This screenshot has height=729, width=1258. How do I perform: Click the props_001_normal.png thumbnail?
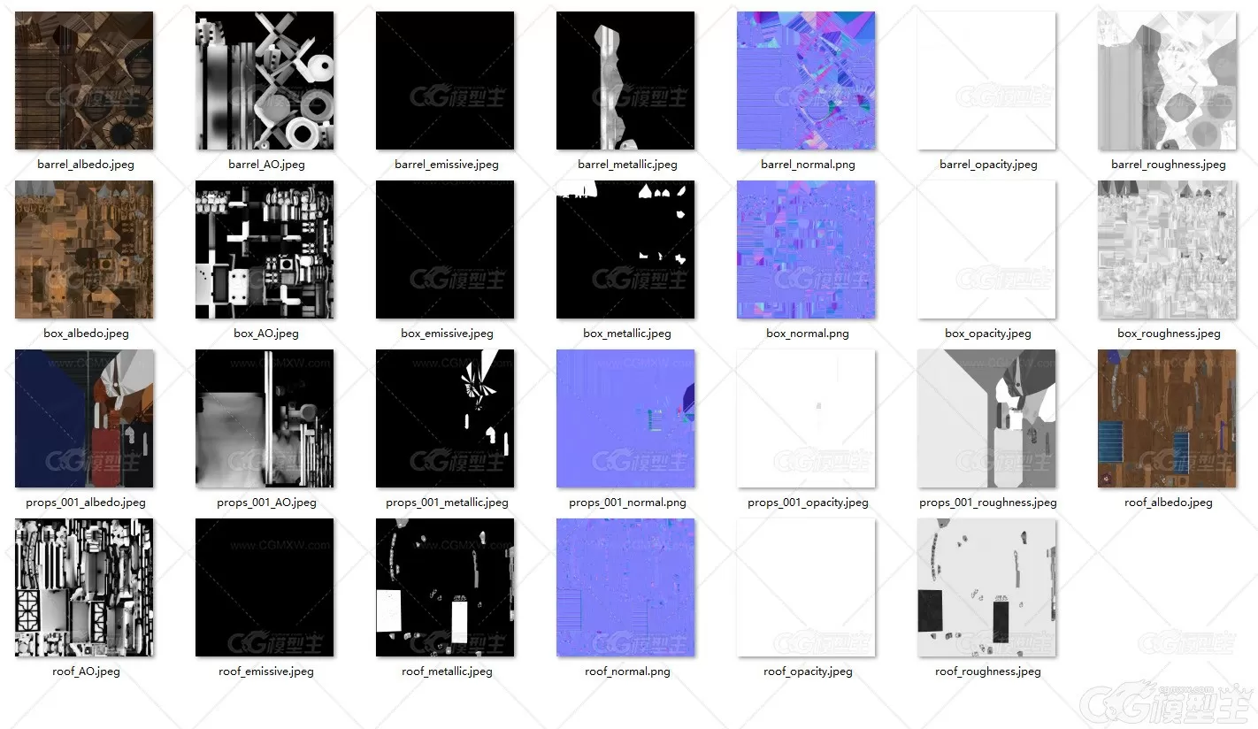pyautogui.click(x=625, y=418)
